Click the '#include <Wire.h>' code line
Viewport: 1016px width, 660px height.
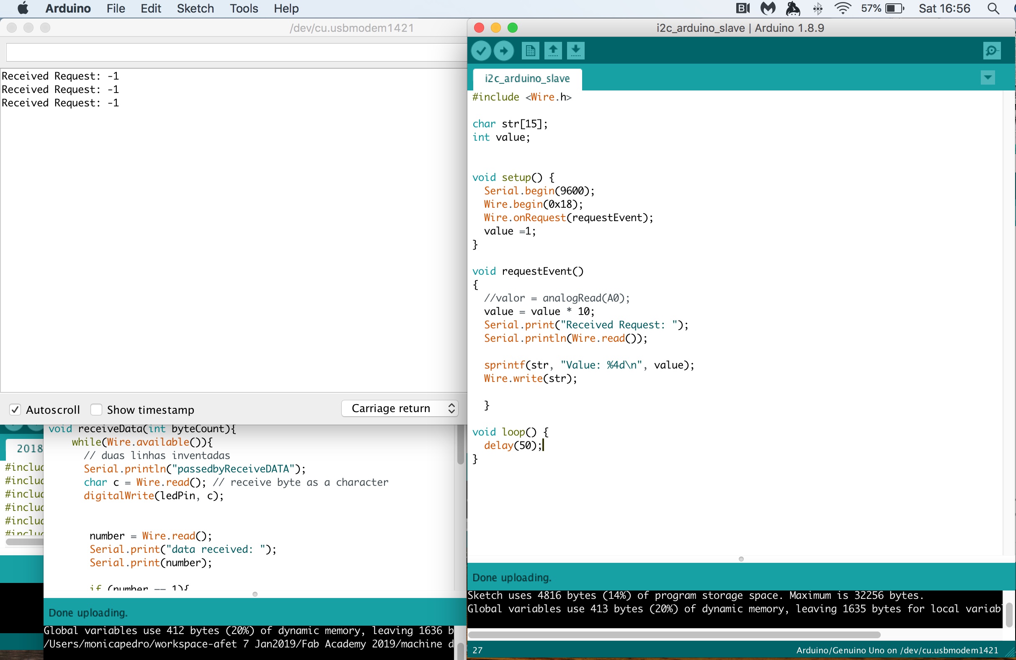[522, 97]
